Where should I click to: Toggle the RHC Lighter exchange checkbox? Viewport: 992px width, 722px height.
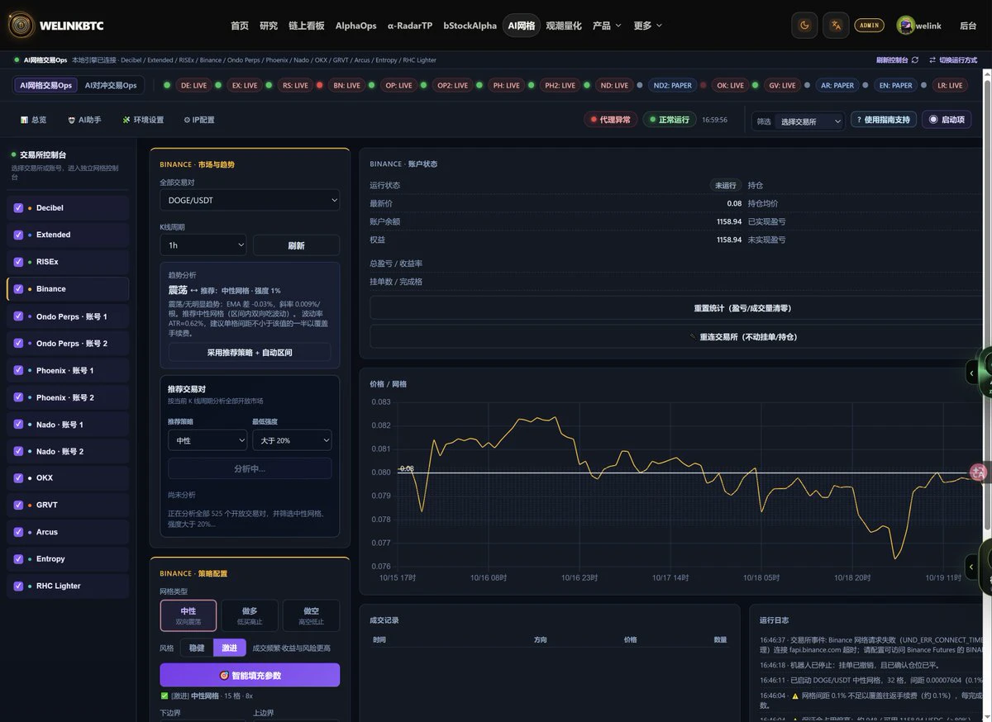click(x=18, y=586)
